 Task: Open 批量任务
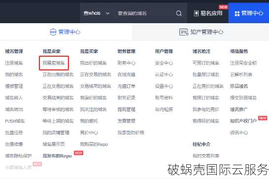point(14,133)
